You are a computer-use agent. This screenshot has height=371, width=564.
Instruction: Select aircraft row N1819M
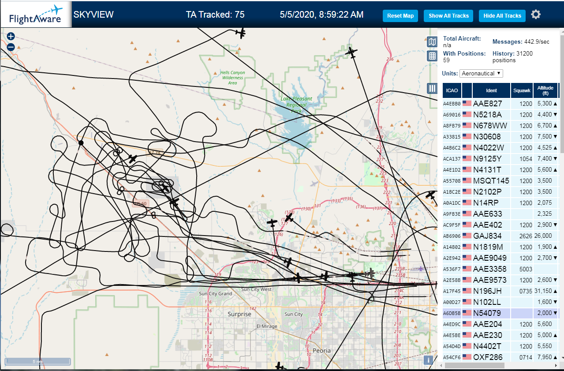(x=501, y=247)
